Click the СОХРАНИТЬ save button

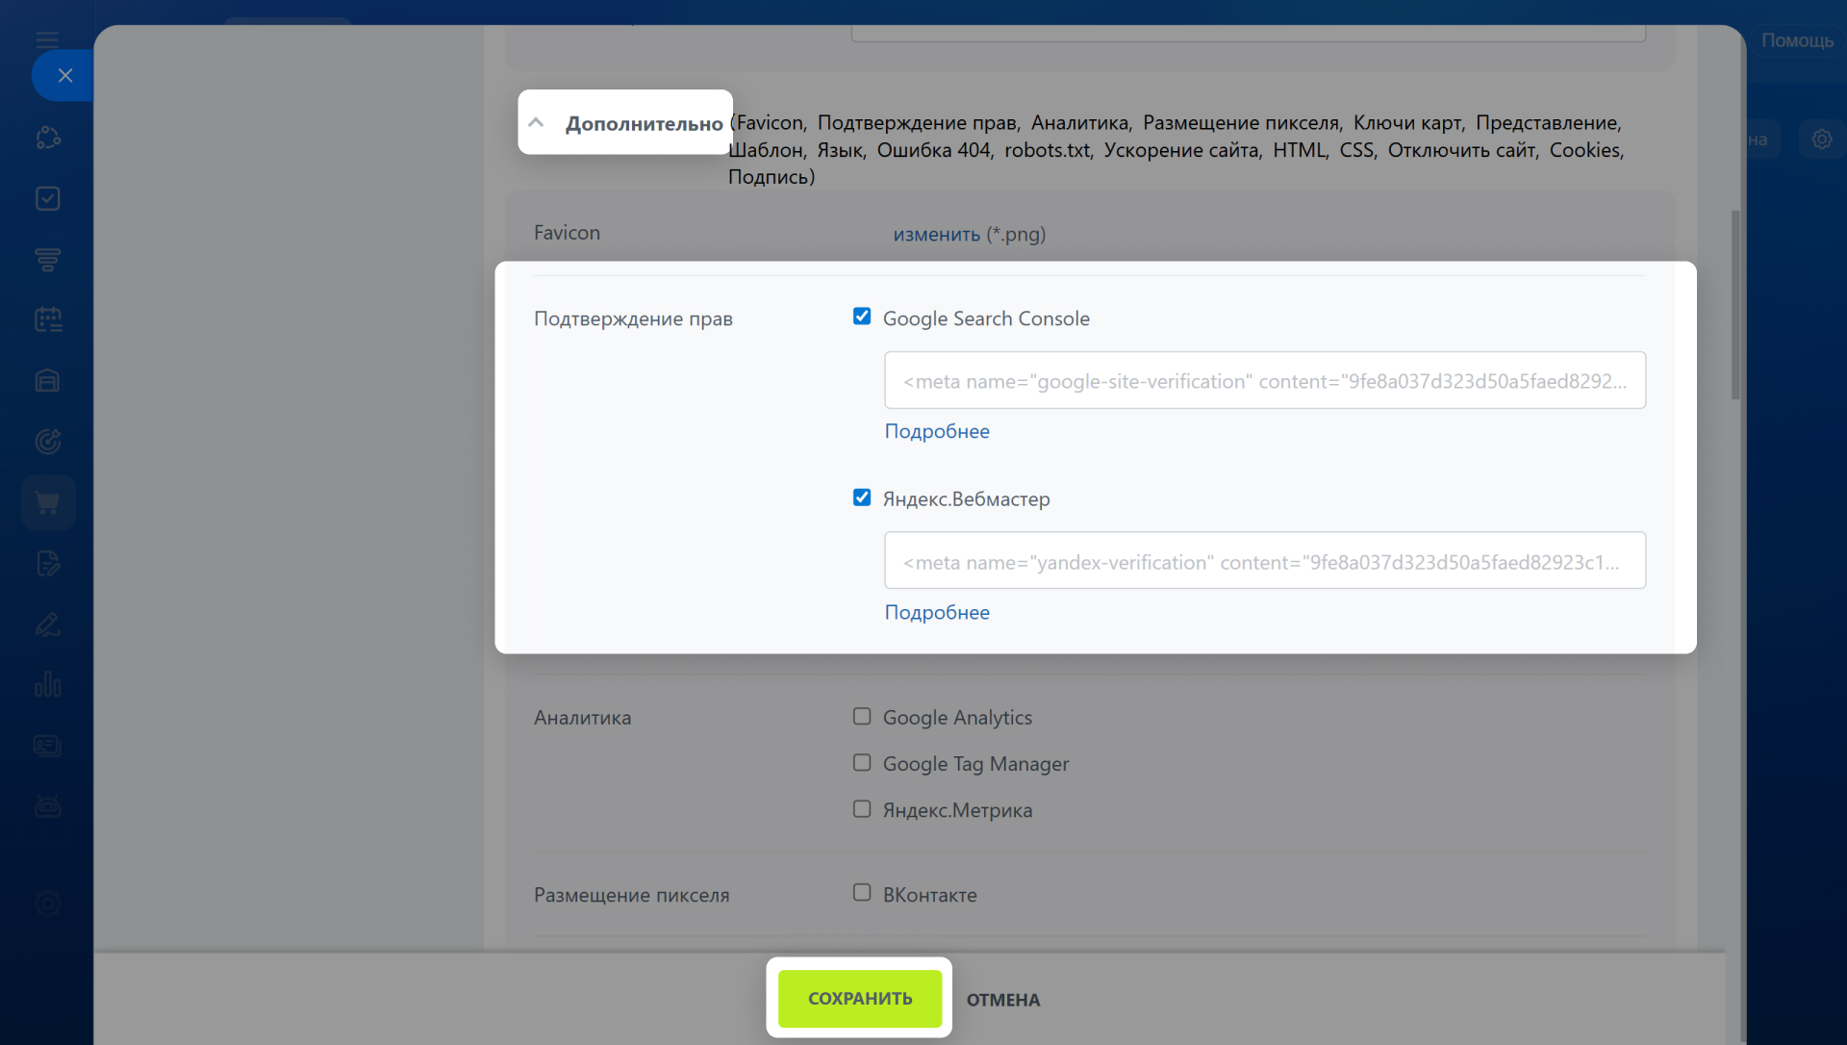860,999
